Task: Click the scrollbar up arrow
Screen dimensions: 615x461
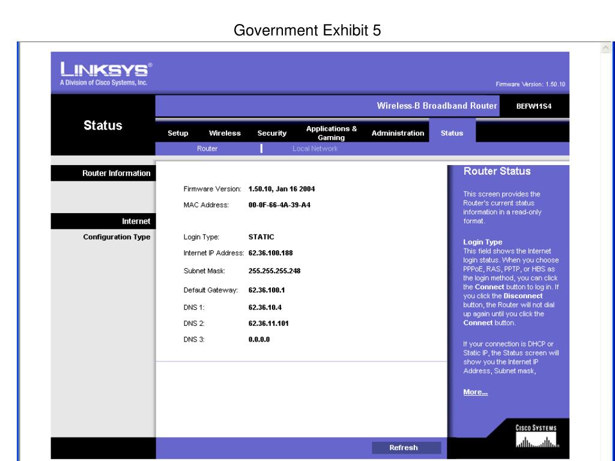Action: coord(605,48)
